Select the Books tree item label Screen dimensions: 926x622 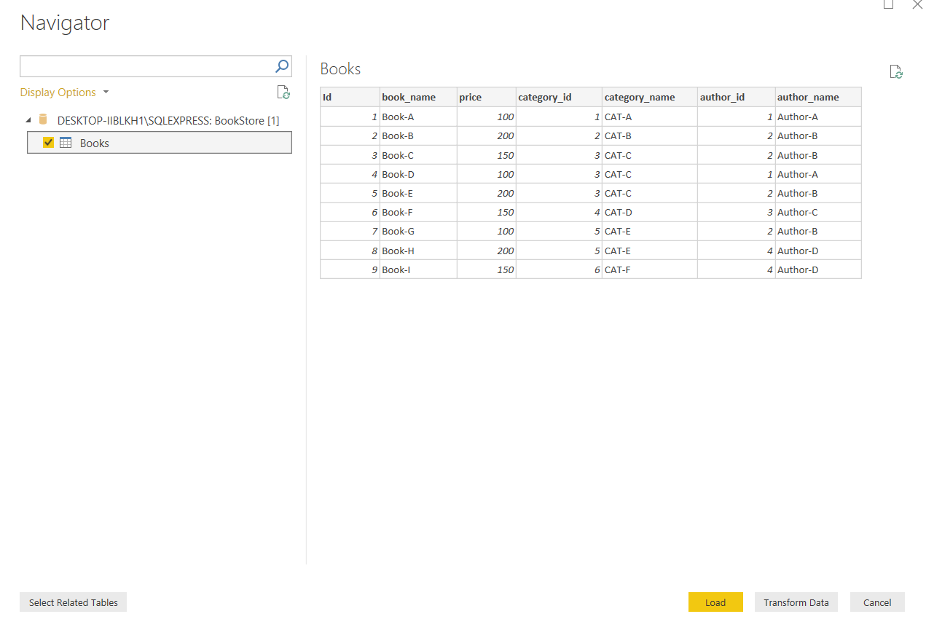(x=95, y=143)
